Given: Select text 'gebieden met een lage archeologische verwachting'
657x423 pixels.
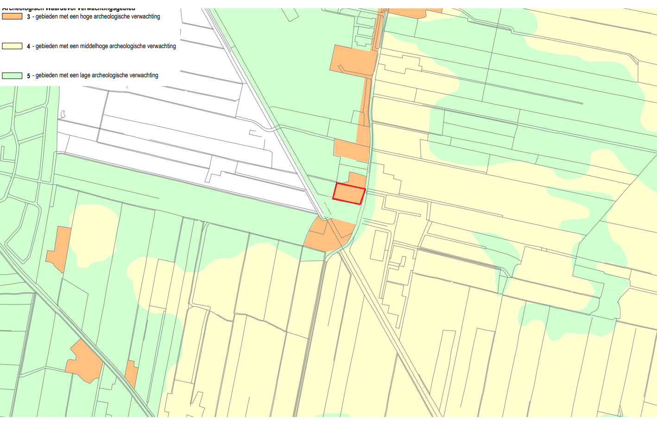Looking at the screenshot, I should [97, 75].
